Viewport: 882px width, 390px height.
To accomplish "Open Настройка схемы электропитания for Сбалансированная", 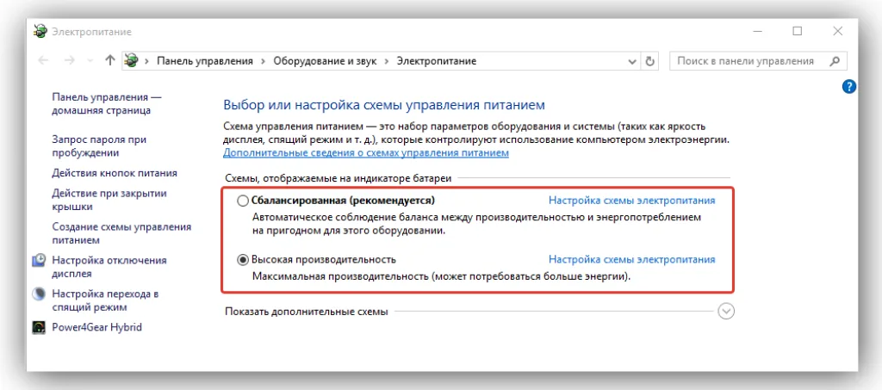I will [x=632, y=201].
